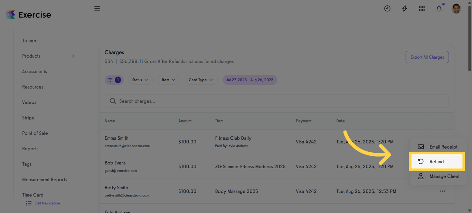Click the hamburger menu icon
The width and height of the screenshot is (472, 213).
(x=97, y=8)
